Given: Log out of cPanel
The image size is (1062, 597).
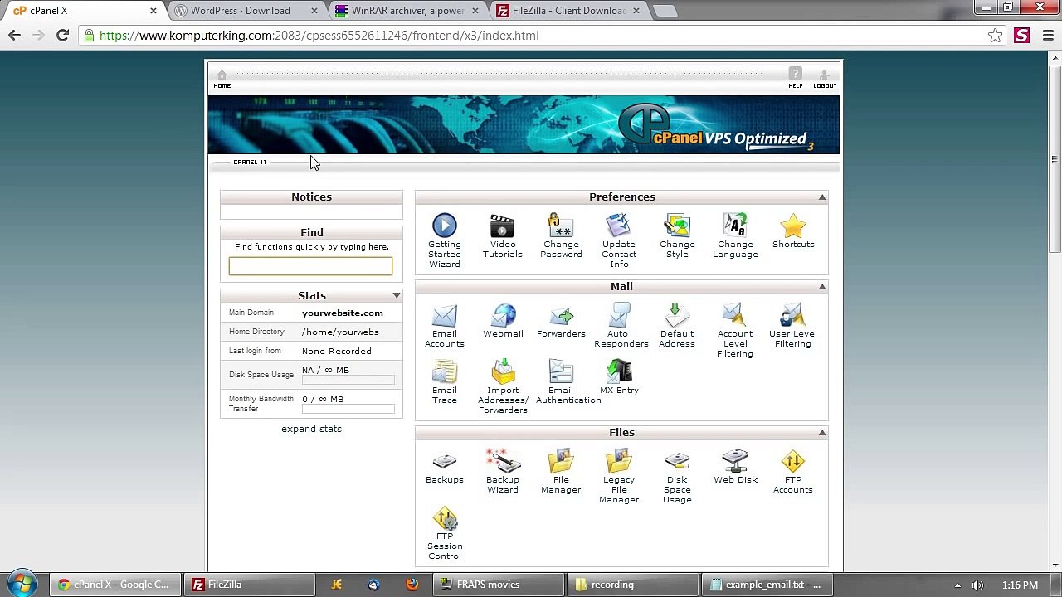Looking at the screenshot, I should tap(824, 79).
